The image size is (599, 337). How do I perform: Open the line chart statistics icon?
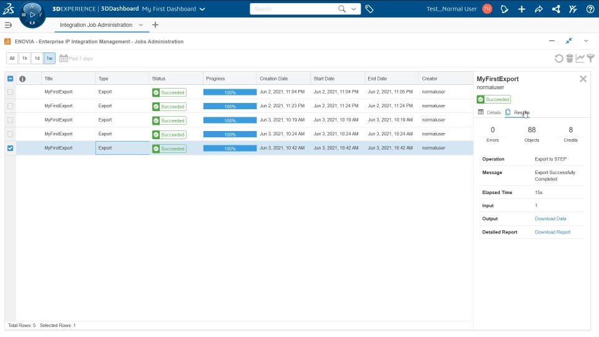pos(580,59)
